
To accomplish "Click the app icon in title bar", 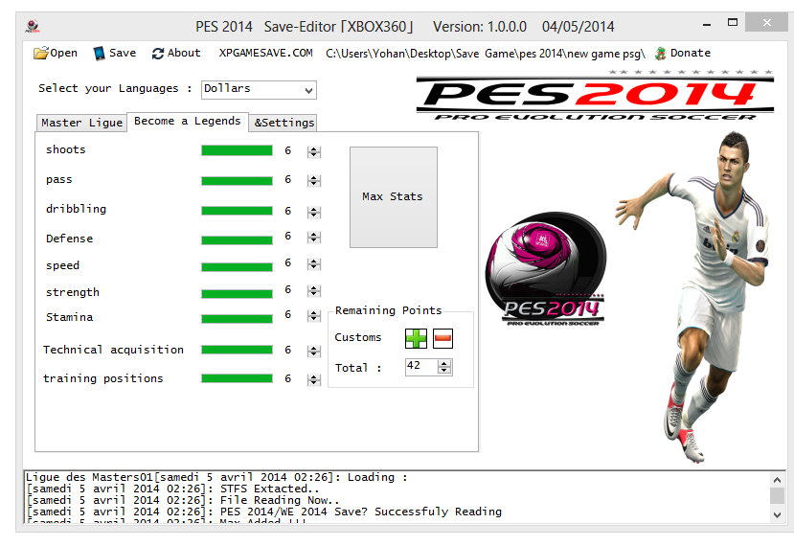I will coord(33,27).
